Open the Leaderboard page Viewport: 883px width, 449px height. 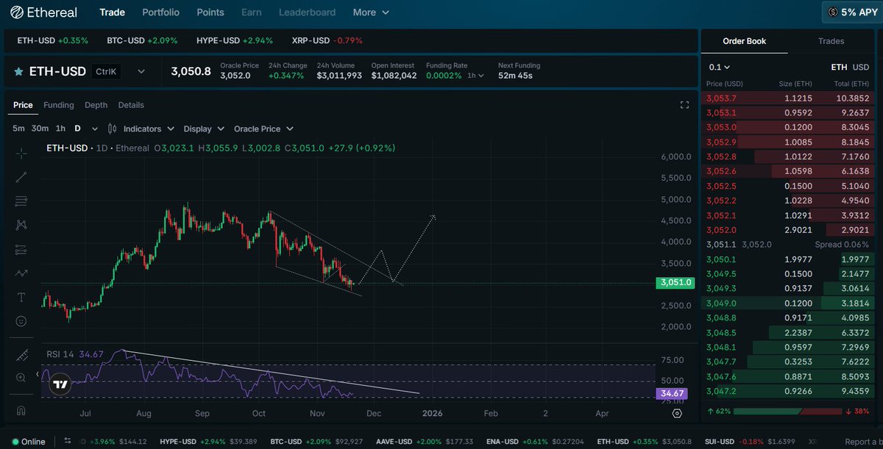click(x=307, y=12)
